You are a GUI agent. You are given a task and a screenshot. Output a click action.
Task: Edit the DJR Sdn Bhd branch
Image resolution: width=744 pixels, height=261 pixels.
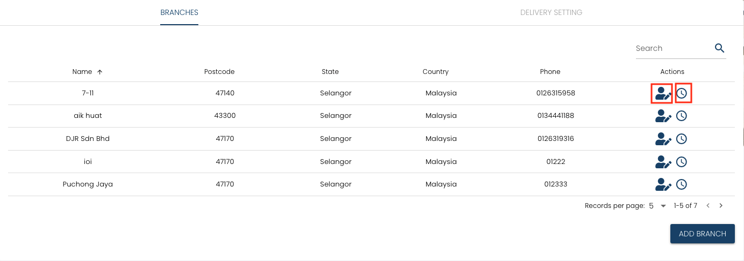663,139
